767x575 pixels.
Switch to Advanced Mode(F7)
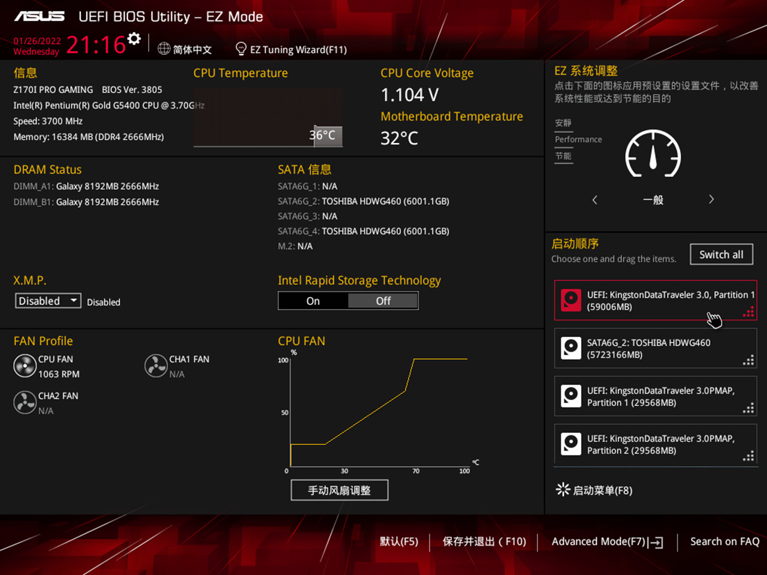[599, 541]
